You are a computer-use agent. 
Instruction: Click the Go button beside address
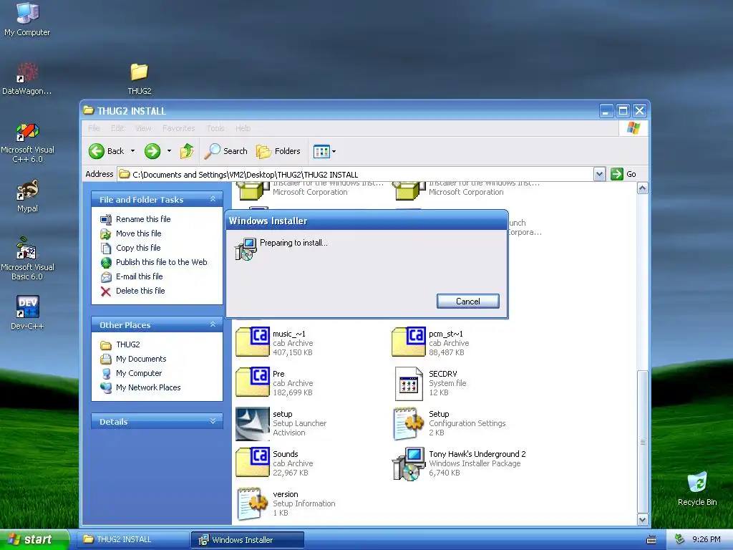click(623, 174)
